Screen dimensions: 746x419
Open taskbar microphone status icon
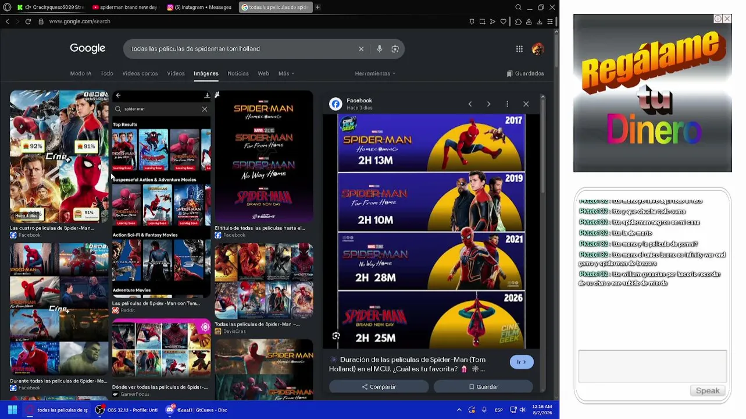(x=484, y=410)
